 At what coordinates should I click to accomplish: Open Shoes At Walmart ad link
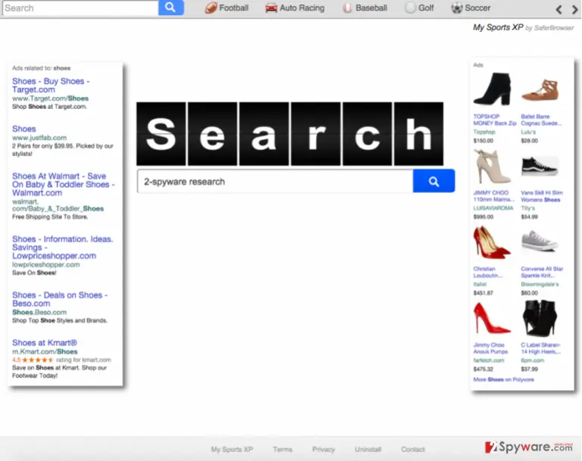tap(63, 185)
